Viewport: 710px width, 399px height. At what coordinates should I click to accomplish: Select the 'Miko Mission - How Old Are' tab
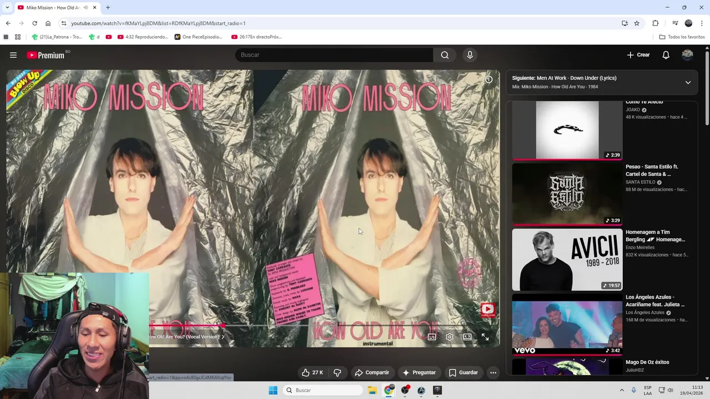click(53, 8)
